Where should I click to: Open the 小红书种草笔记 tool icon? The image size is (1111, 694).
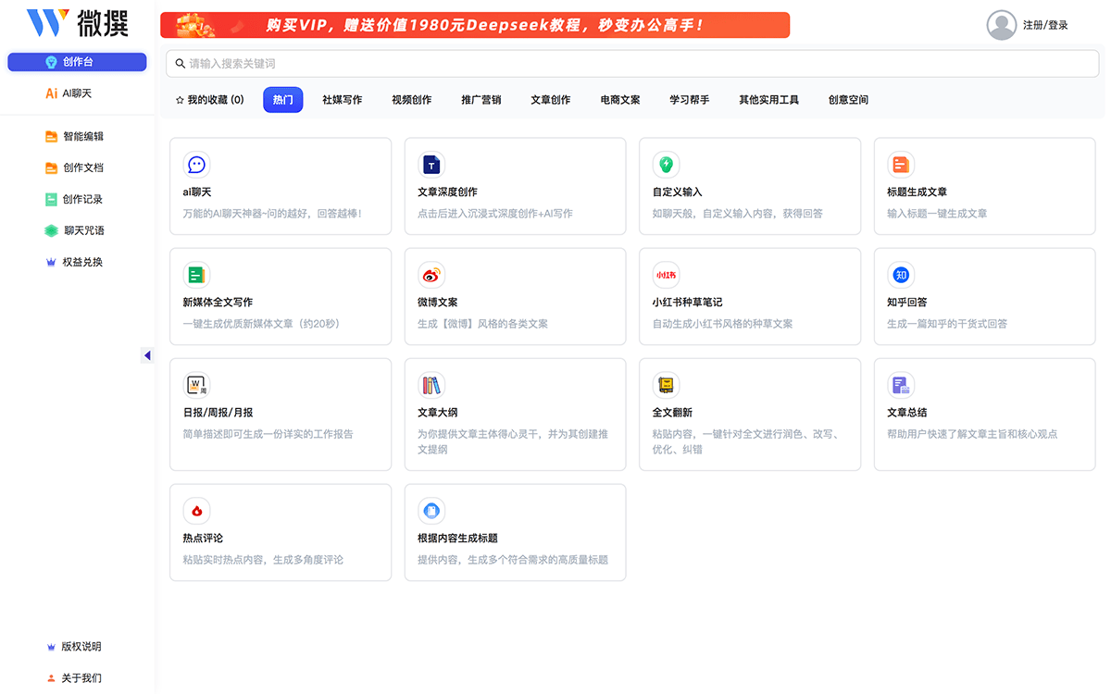click(666, 274)
